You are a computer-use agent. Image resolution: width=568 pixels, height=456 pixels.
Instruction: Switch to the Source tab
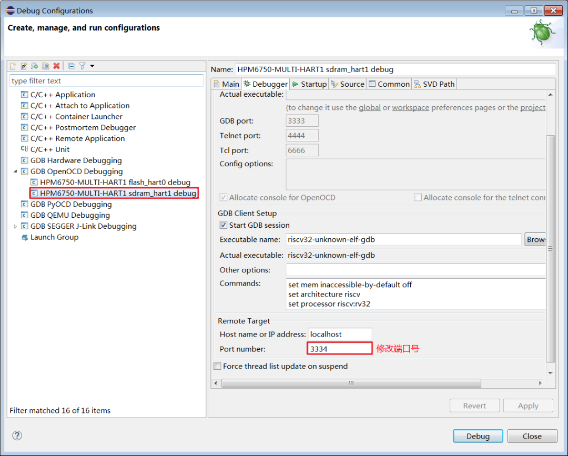(x=348, y=84)
